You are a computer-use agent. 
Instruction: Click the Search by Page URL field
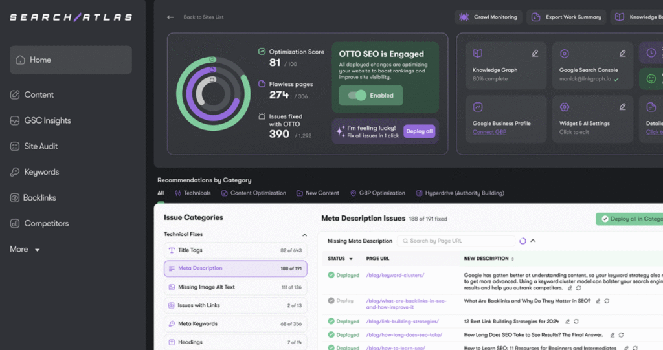point(456,241)
